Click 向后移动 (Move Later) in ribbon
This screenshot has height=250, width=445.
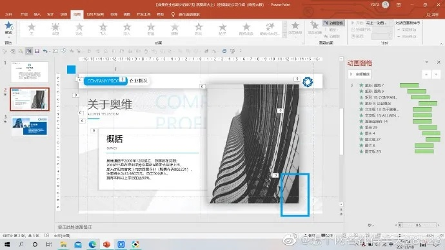407,36
